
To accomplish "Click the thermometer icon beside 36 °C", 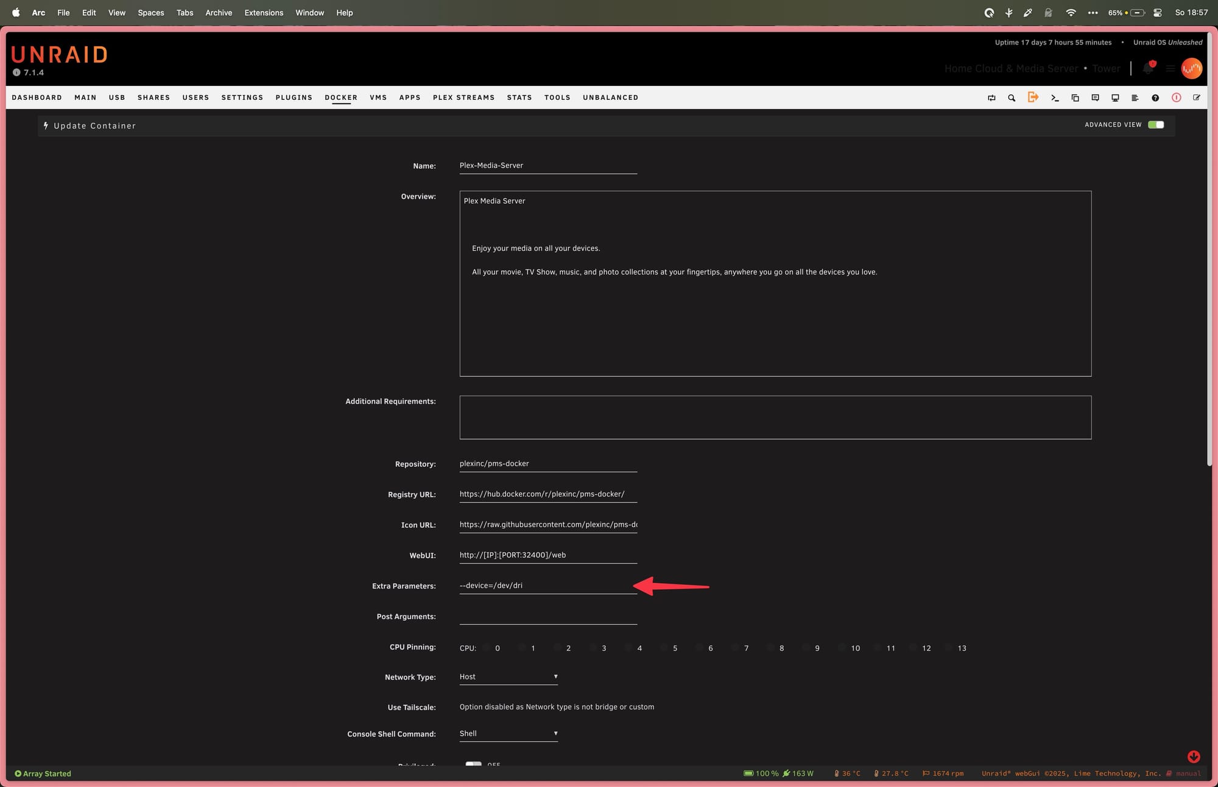I will (837, 774).
